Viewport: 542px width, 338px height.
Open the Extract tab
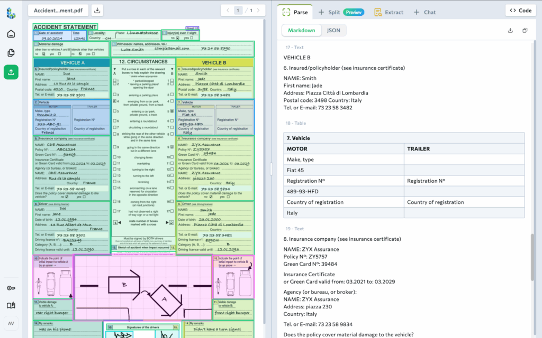(x=389, y=12)
